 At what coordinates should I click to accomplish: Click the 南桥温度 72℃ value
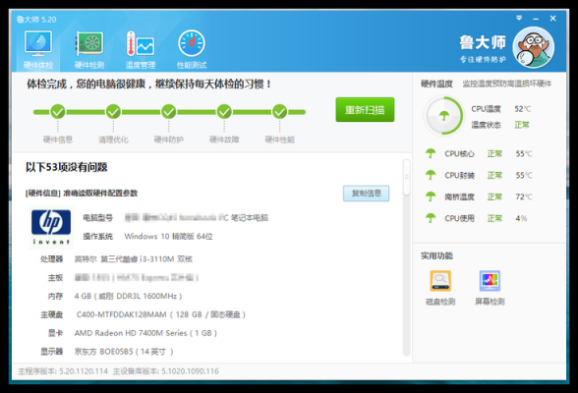[x=524, y=196]
